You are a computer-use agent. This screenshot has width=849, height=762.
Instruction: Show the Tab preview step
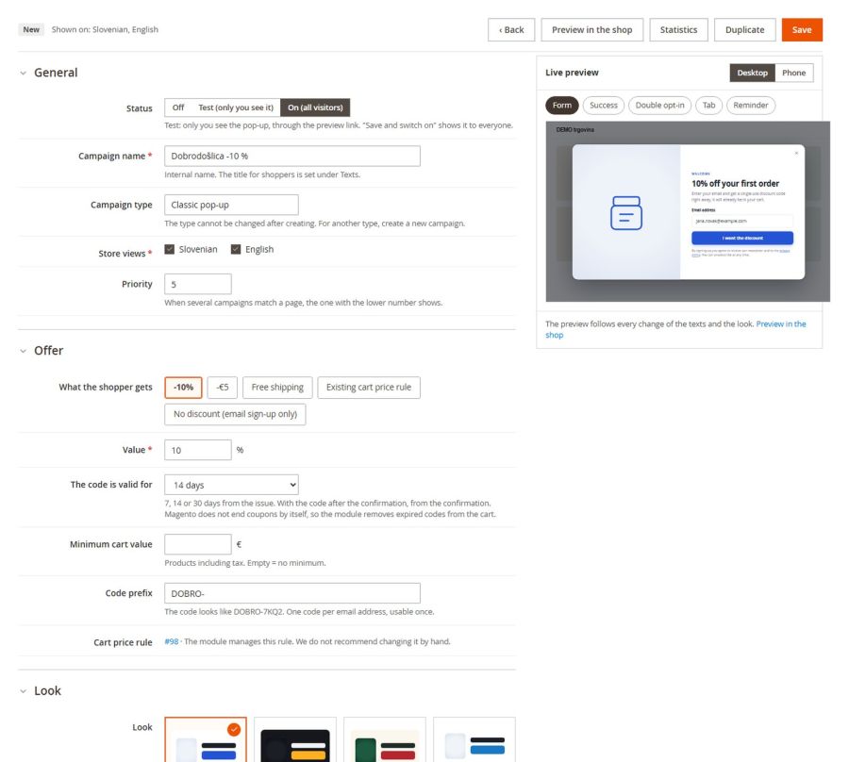coord(708,106)
